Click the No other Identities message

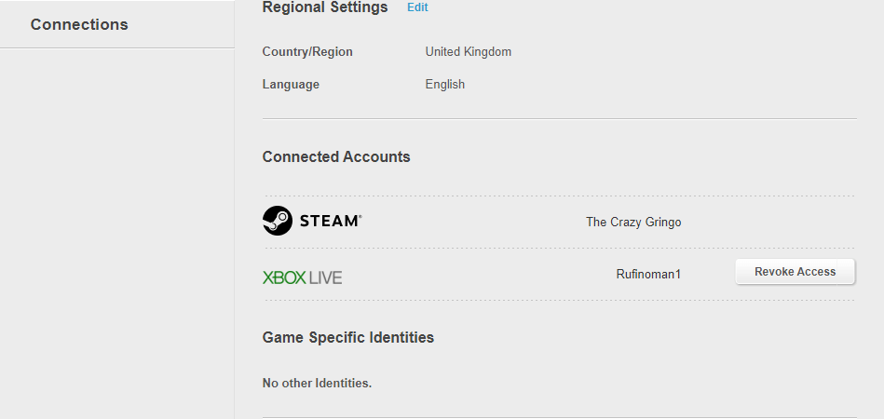[x=317, y=383]
